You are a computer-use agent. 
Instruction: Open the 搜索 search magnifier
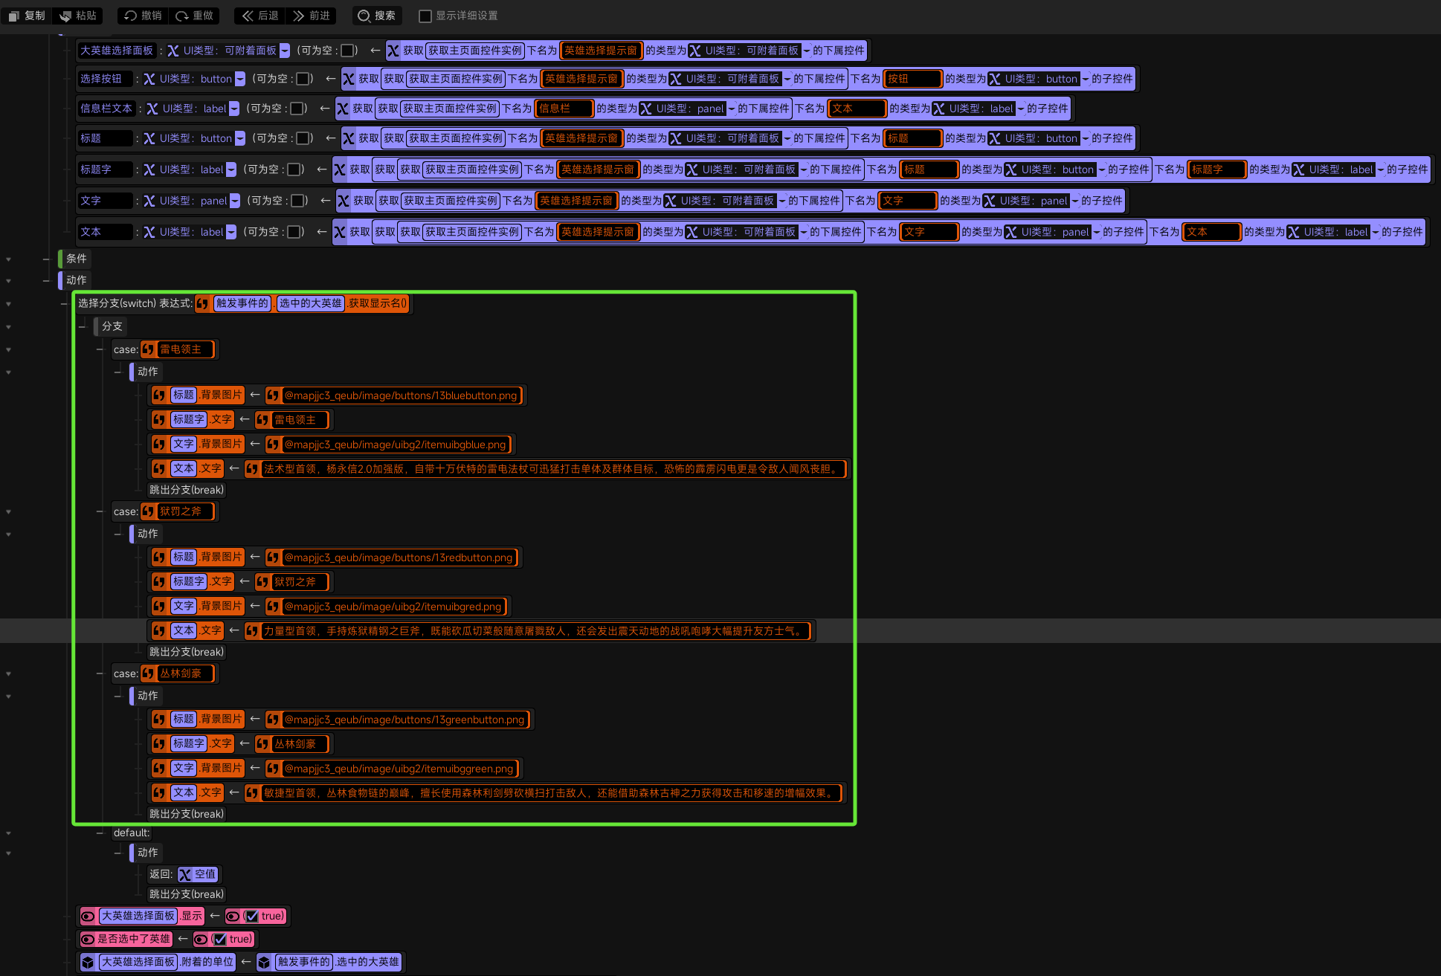364,16
